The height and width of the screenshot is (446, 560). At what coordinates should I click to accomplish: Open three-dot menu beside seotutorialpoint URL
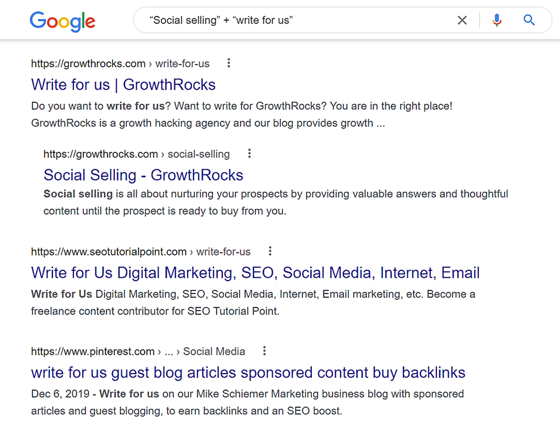tap(271, 251)
